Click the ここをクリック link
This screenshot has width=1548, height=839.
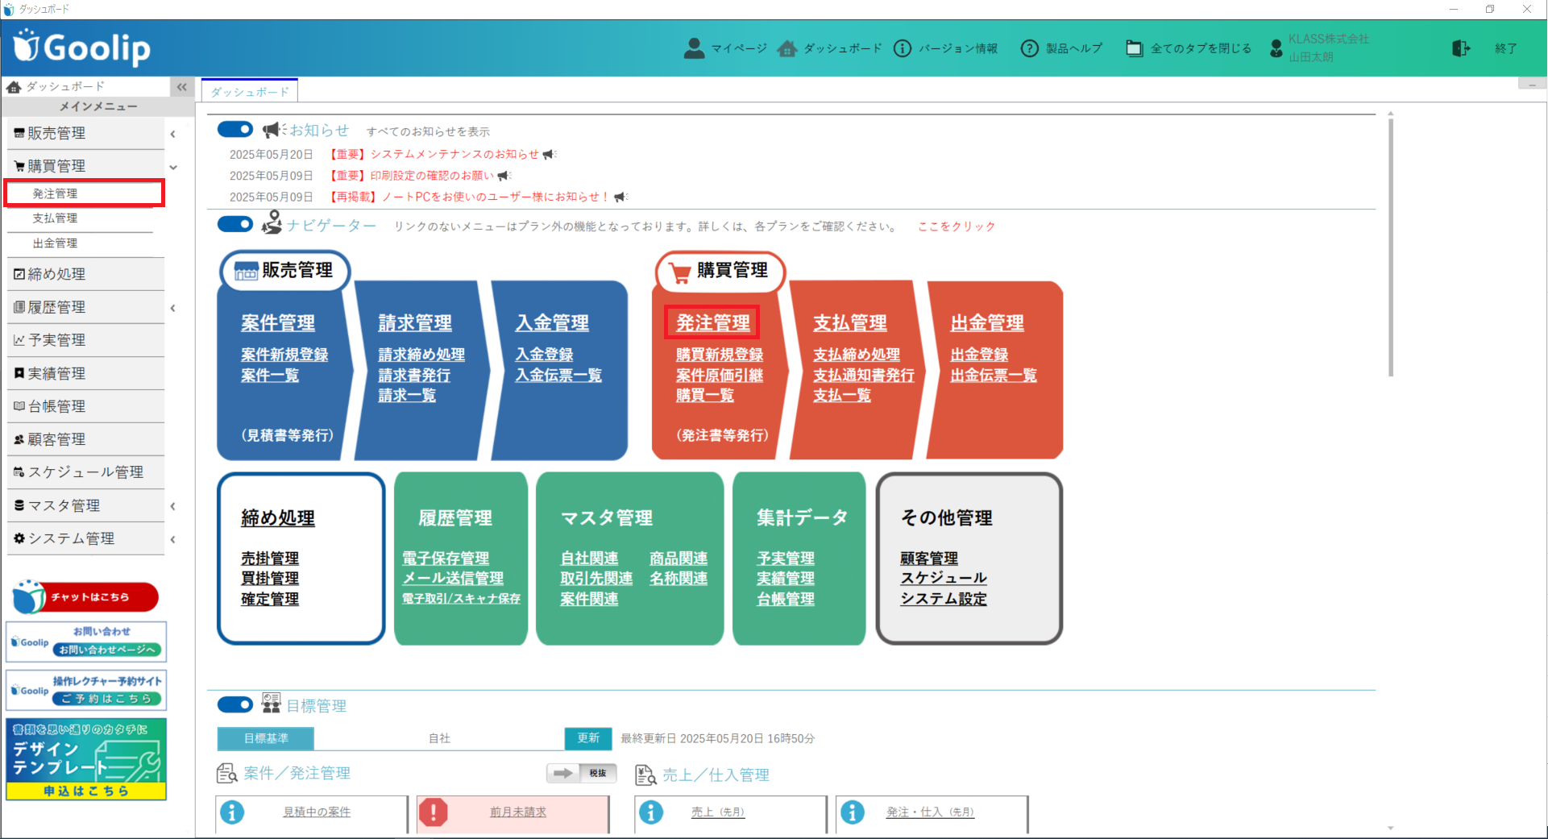[957, 226]
